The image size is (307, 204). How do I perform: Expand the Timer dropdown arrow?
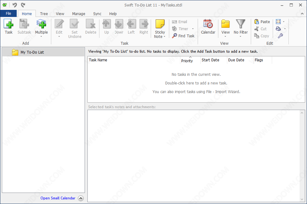pyautogui.click(x=193, y=29)
